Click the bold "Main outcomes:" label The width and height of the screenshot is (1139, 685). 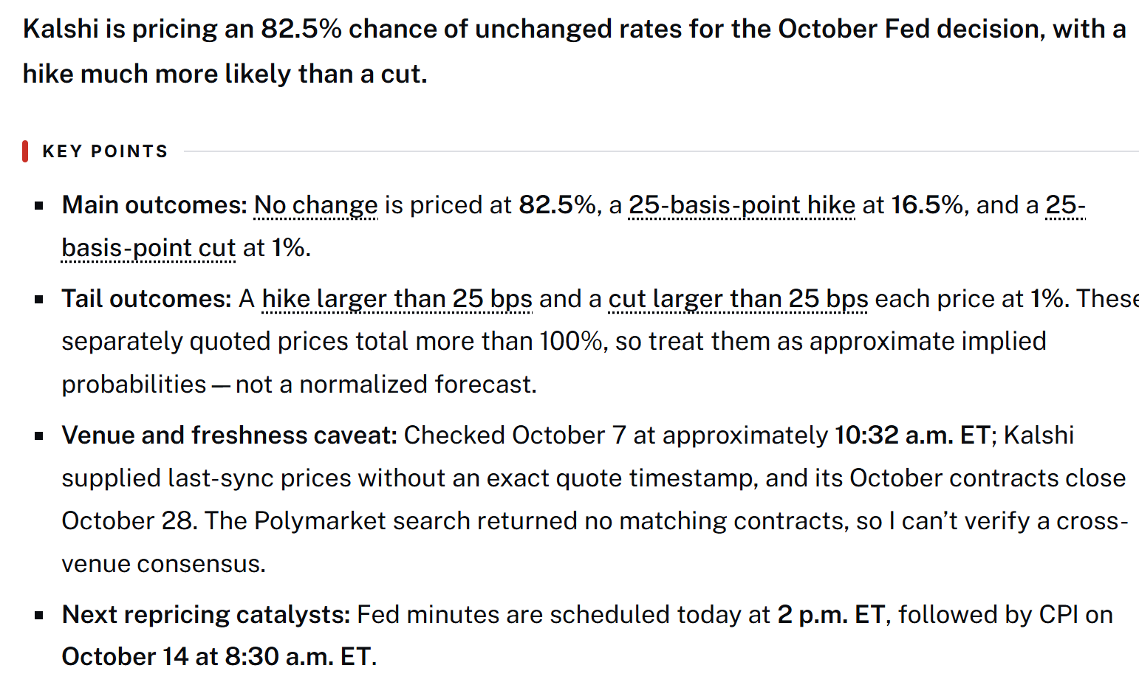tap(154, 205)
